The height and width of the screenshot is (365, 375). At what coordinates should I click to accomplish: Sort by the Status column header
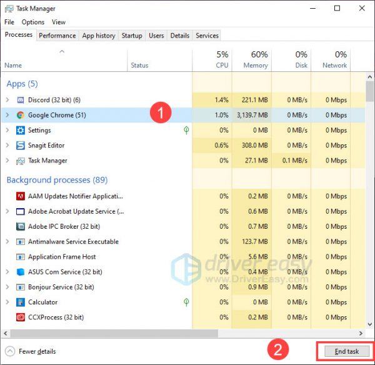(x=160, y=61)
